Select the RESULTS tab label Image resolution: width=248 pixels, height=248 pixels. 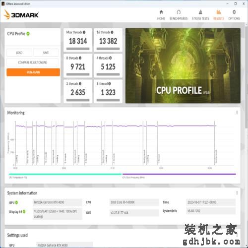(x=219, y=18)
